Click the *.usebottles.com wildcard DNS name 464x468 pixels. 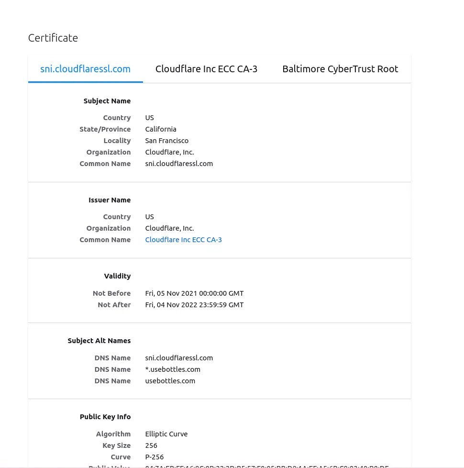point(173,369)
